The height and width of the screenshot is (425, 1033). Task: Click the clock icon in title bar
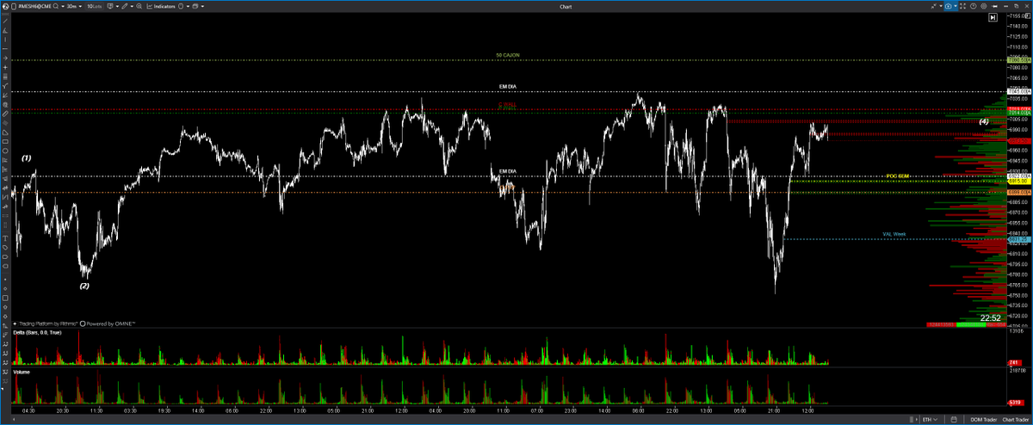click(x=974, y=6)
